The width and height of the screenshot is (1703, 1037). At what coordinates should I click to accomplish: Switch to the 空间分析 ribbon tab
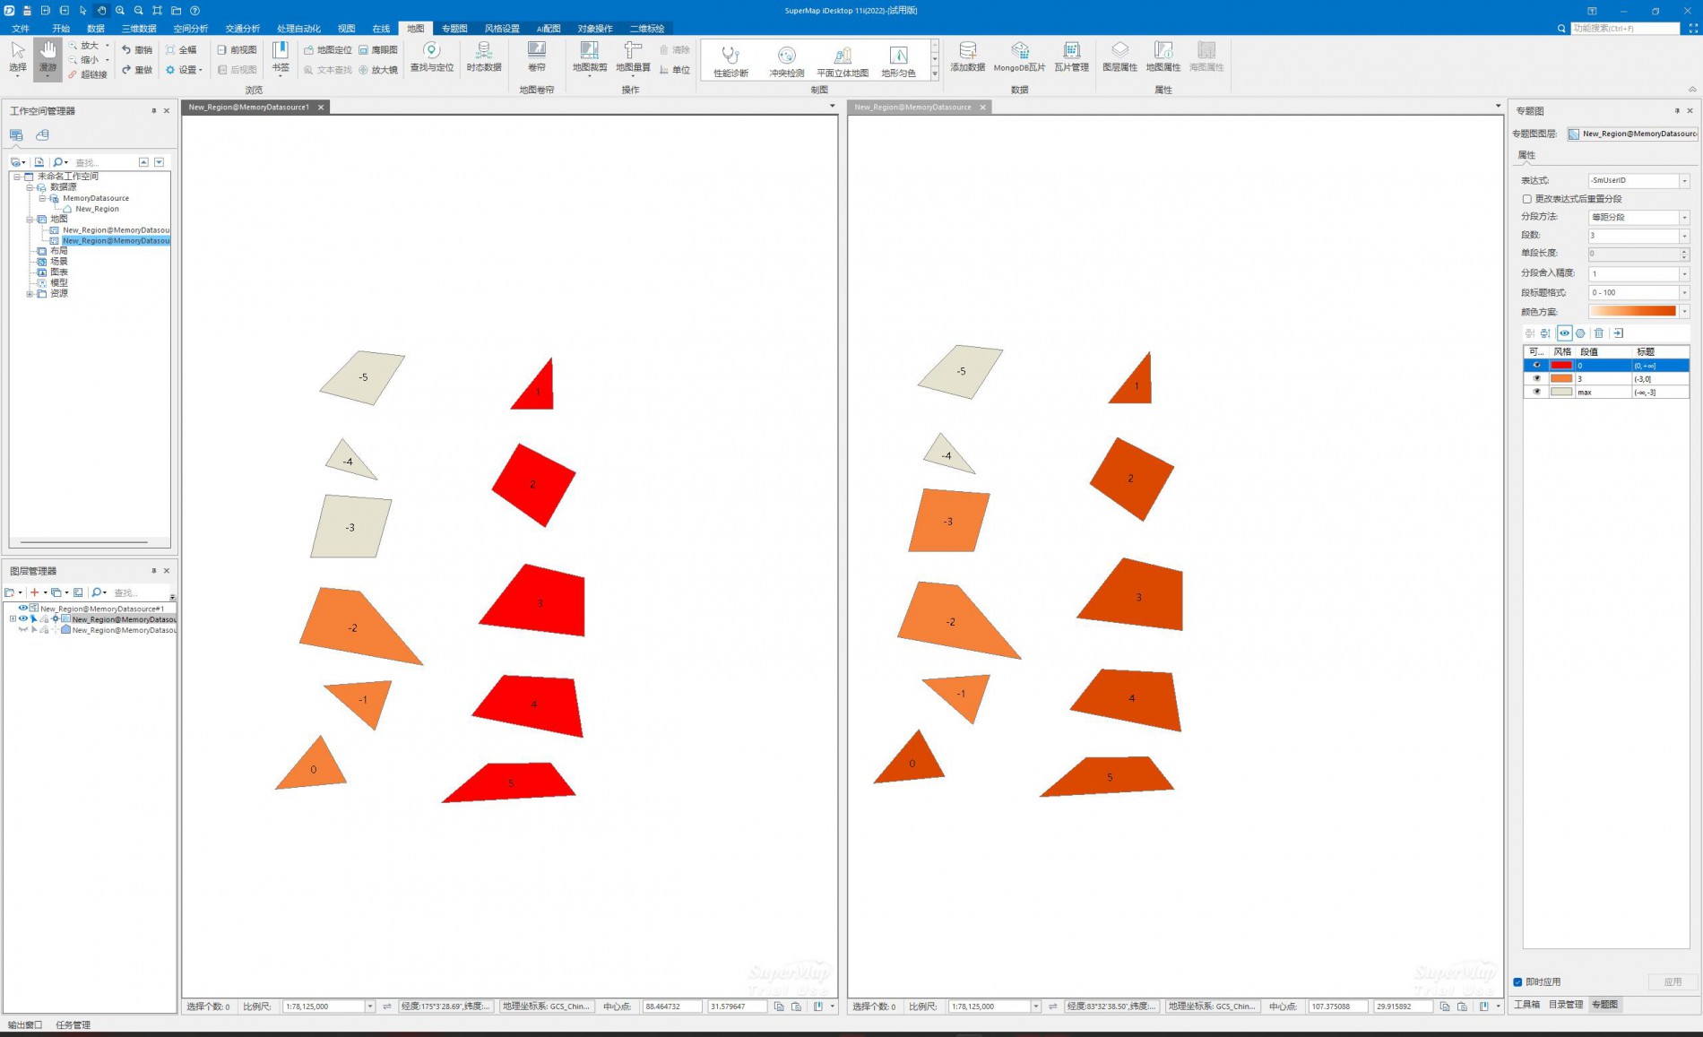[x=190, y=29]
